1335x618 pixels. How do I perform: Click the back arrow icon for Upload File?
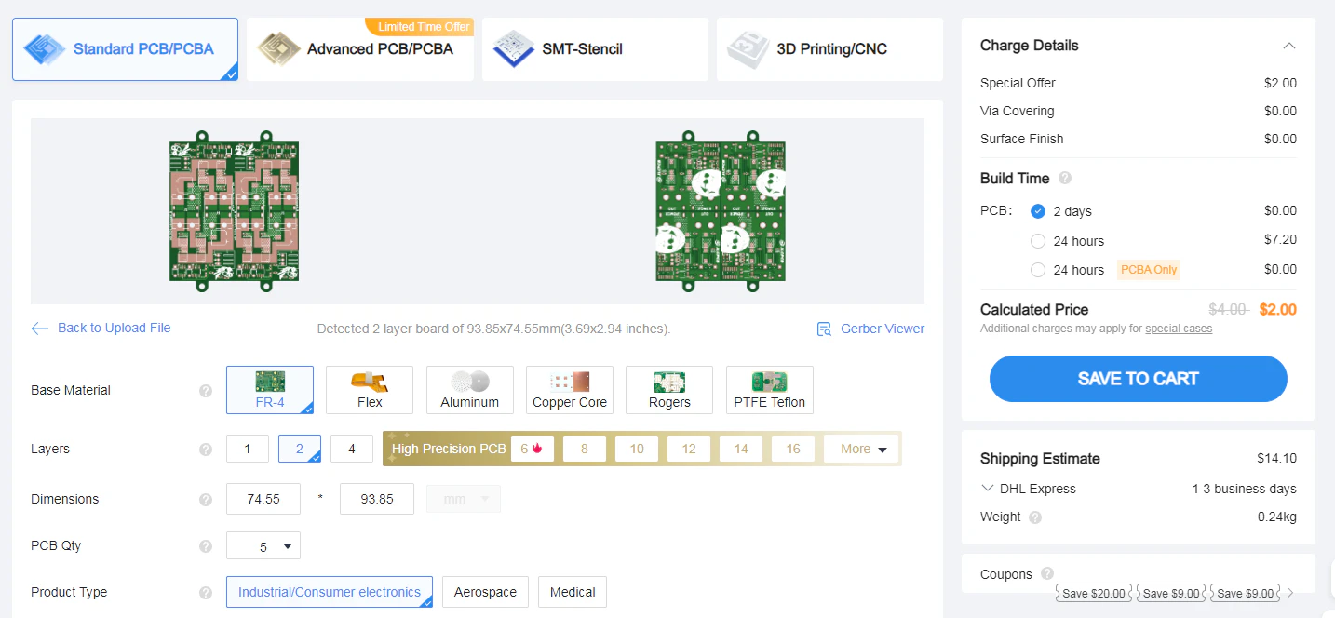click(x=40, y=329)
